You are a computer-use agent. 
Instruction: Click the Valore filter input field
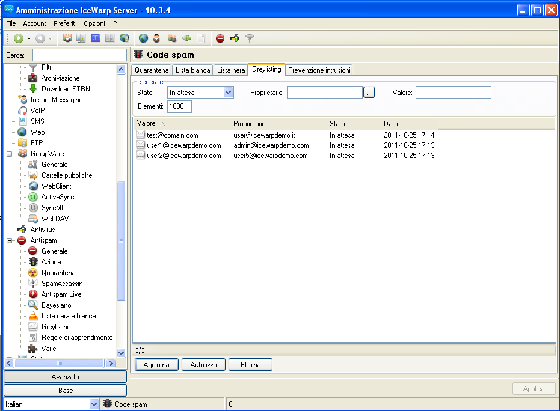point(453,93)
